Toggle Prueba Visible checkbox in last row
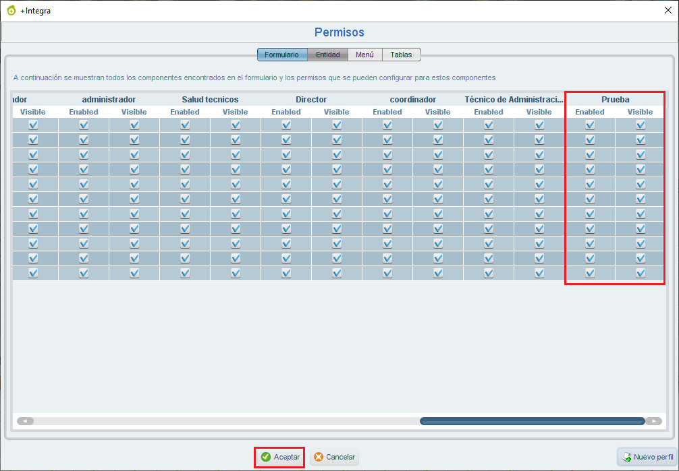Image resolution: width=679 pixels, height=471 pixels. (x=641, y=273)
